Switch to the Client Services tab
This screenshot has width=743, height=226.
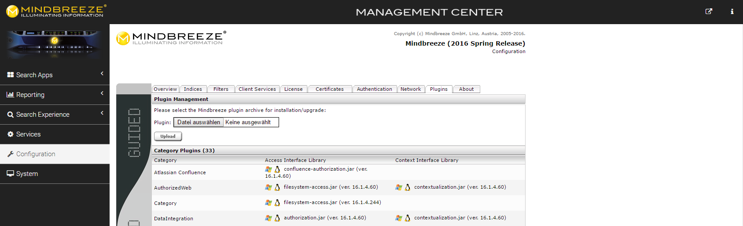point(257,89)
